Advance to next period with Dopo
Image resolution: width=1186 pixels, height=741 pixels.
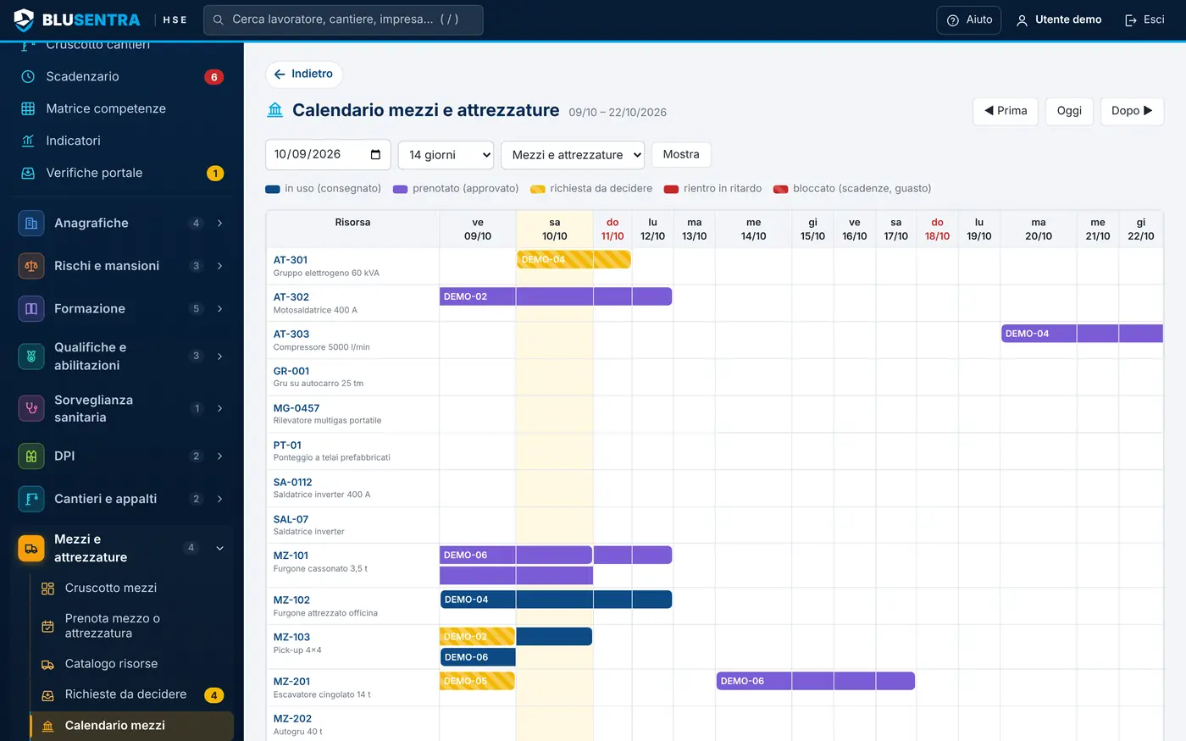[1132, 111]
